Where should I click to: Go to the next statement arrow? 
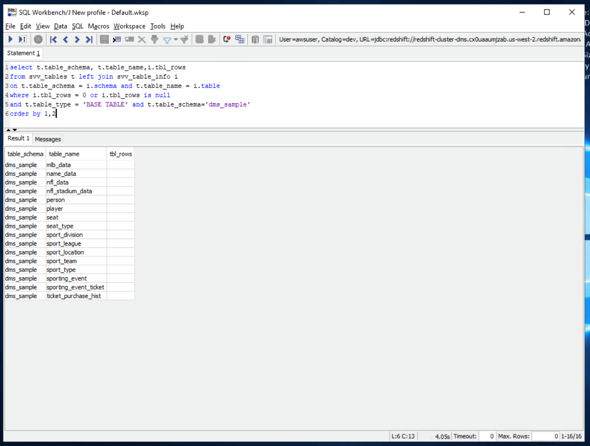(77, 39)
